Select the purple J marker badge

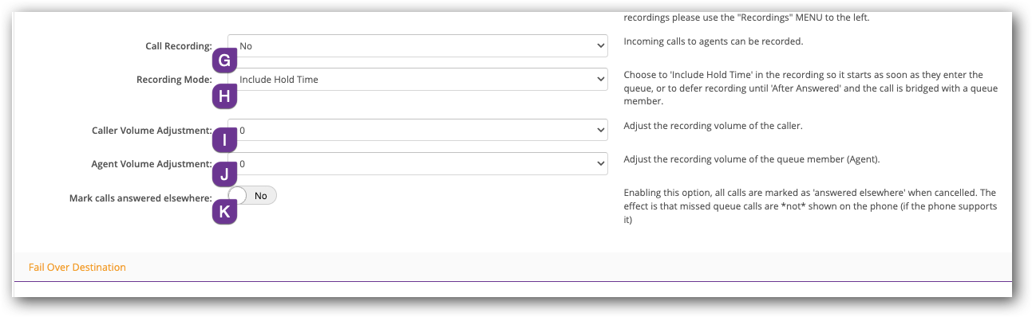point(224,174)
